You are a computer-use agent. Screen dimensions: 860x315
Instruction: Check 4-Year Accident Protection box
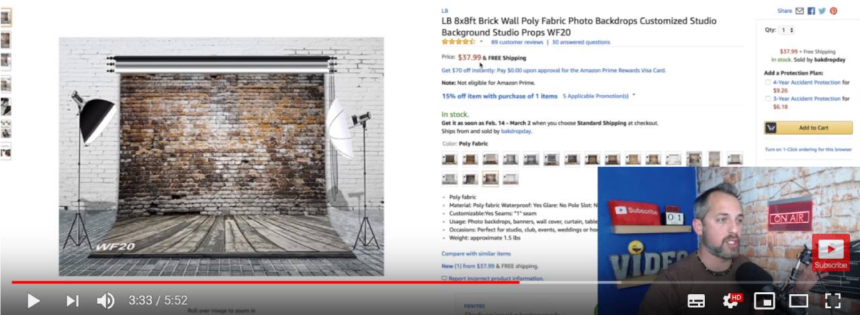tap(768, 82)
